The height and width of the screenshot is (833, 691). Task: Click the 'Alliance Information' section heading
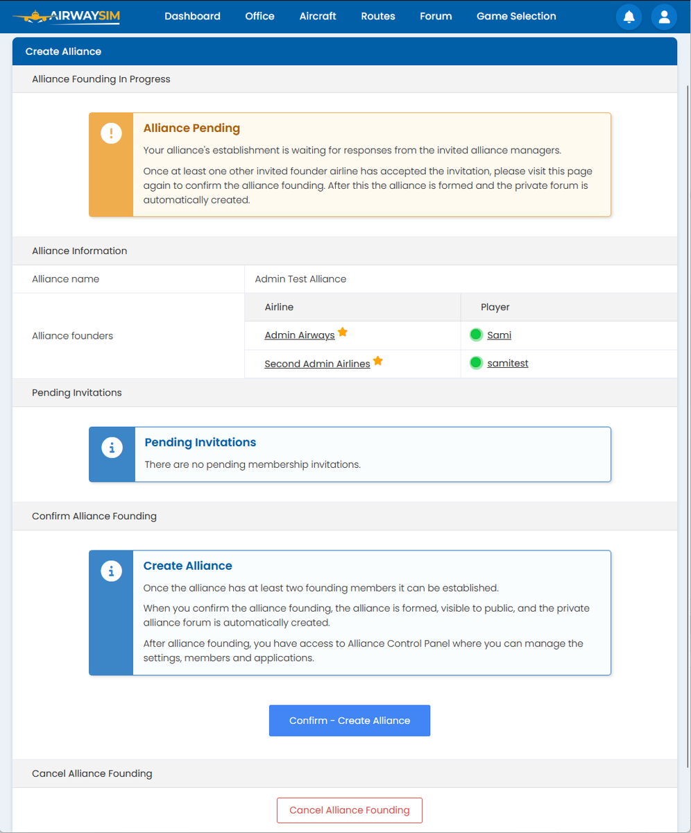pyautogui.click(x=80, y=251)
